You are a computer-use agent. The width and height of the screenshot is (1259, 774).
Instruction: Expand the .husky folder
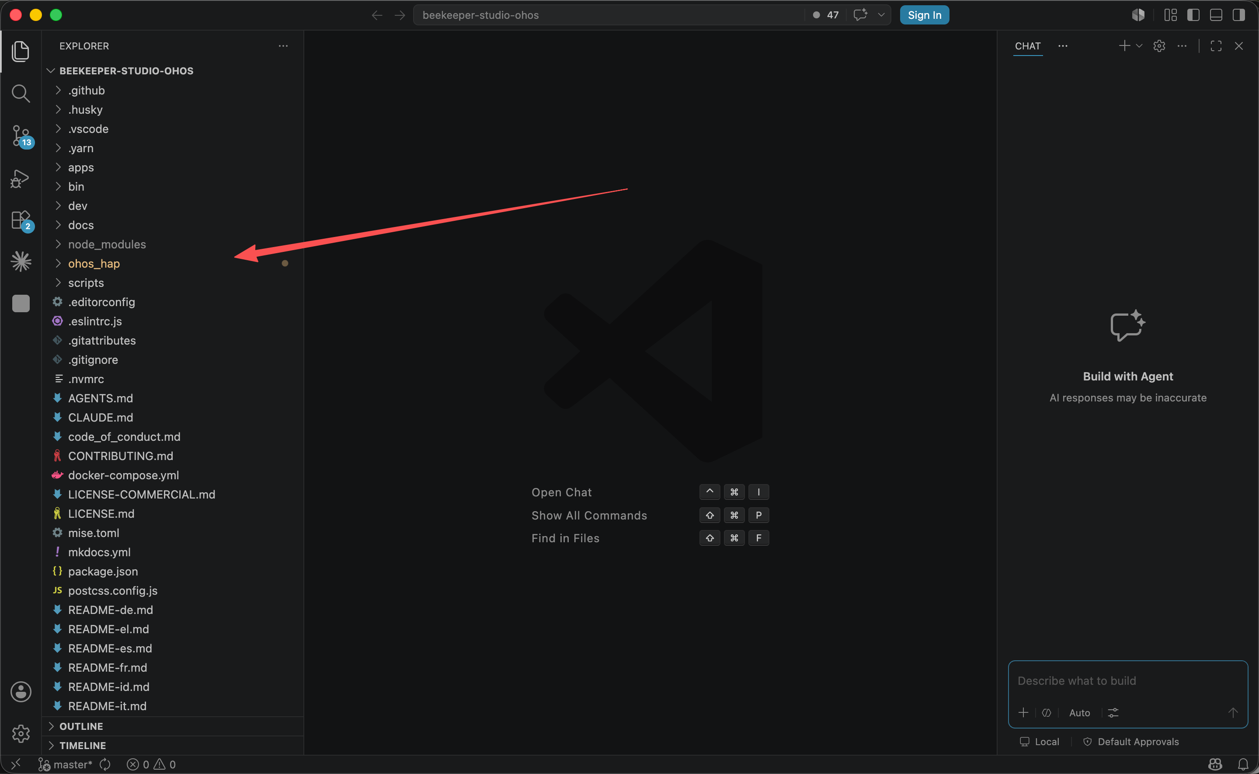[173, 110]
